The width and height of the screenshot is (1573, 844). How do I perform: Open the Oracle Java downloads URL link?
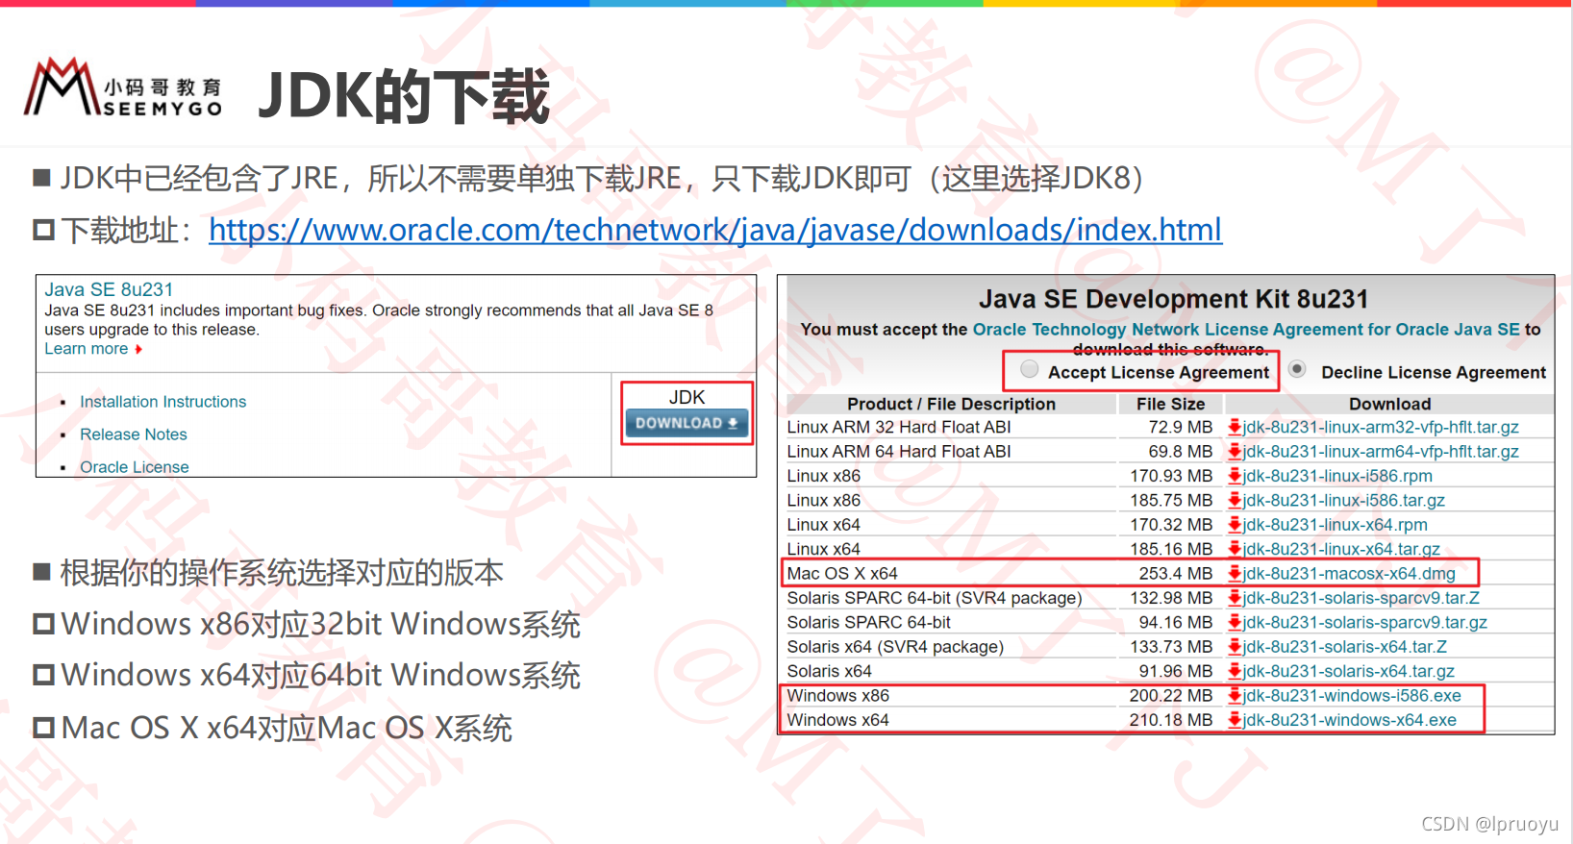pos(715,230)
